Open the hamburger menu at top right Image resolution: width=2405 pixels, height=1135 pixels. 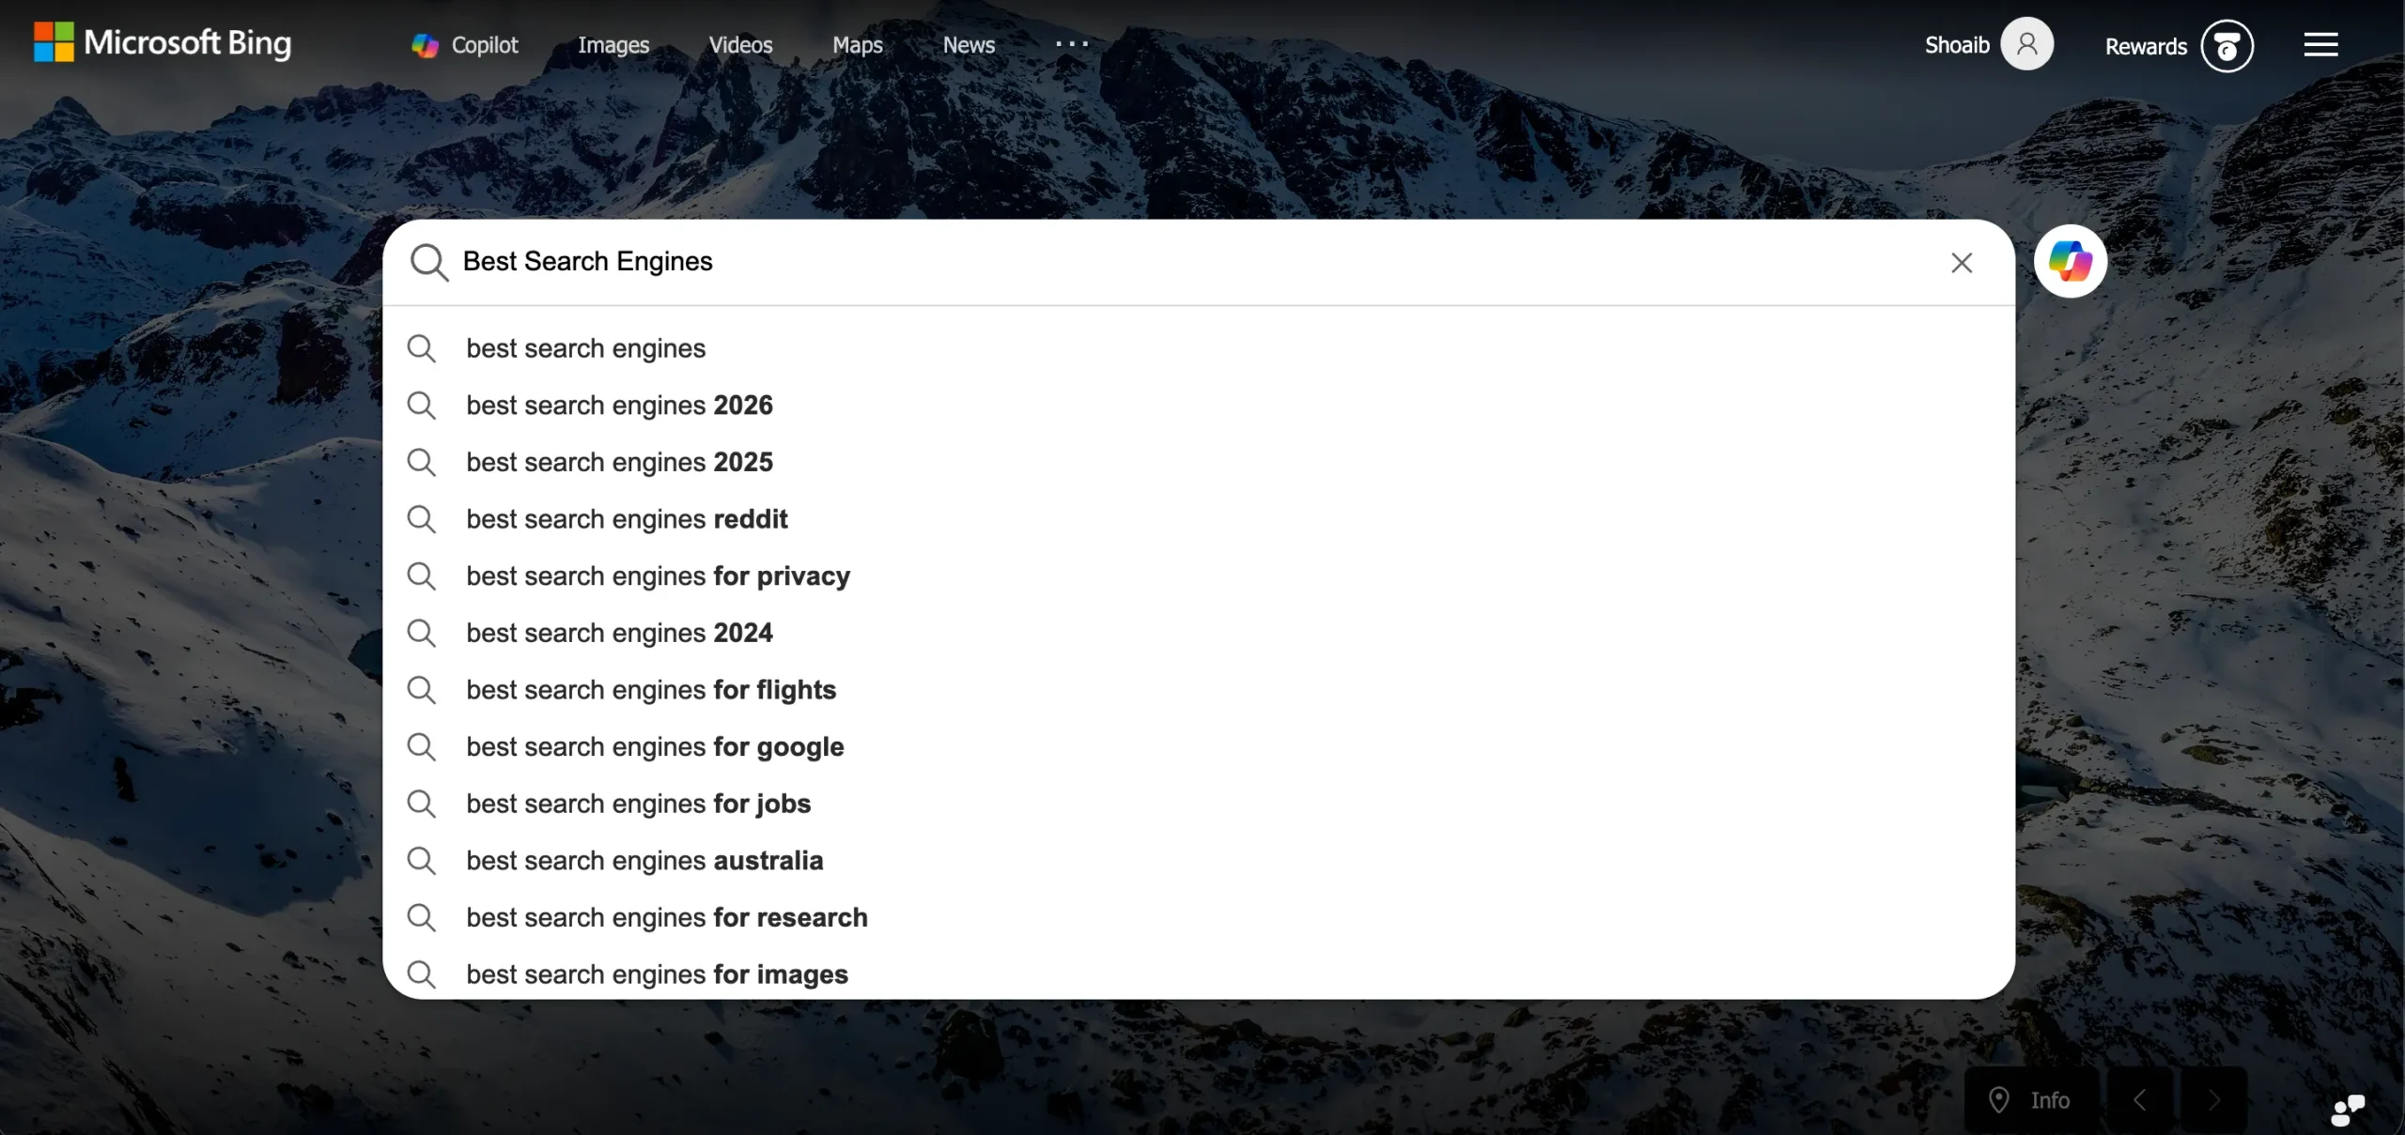tap(2320, 44)
